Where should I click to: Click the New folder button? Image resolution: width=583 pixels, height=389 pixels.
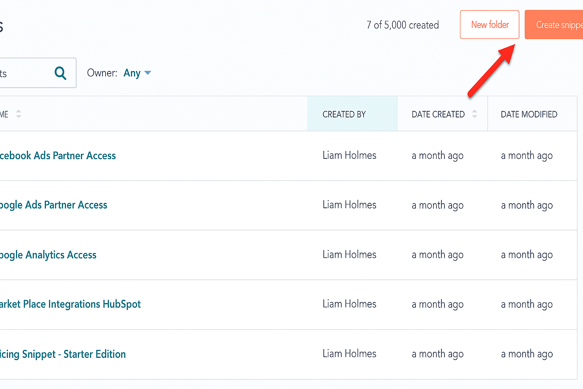[x=489, y=24]
